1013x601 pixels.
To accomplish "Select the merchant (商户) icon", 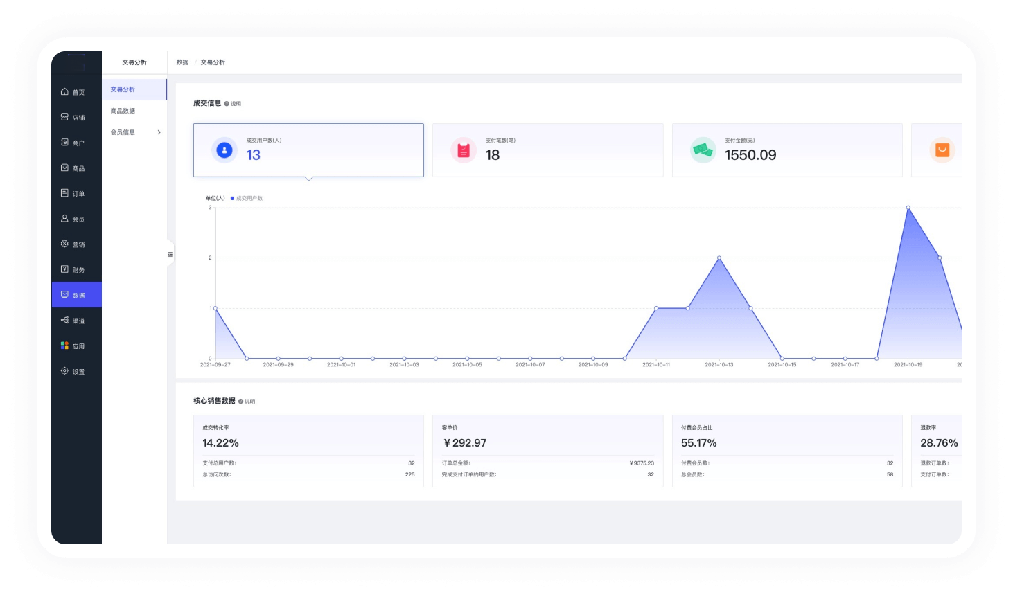I will click(x=64, y=143).
